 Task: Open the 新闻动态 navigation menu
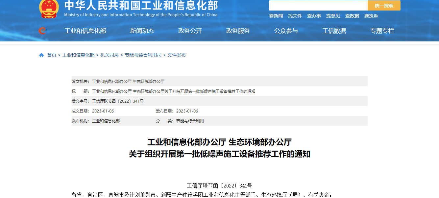142,31
